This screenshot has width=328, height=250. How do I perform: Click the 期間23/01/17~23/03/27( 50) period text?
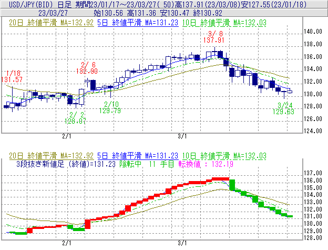point(126,4)
